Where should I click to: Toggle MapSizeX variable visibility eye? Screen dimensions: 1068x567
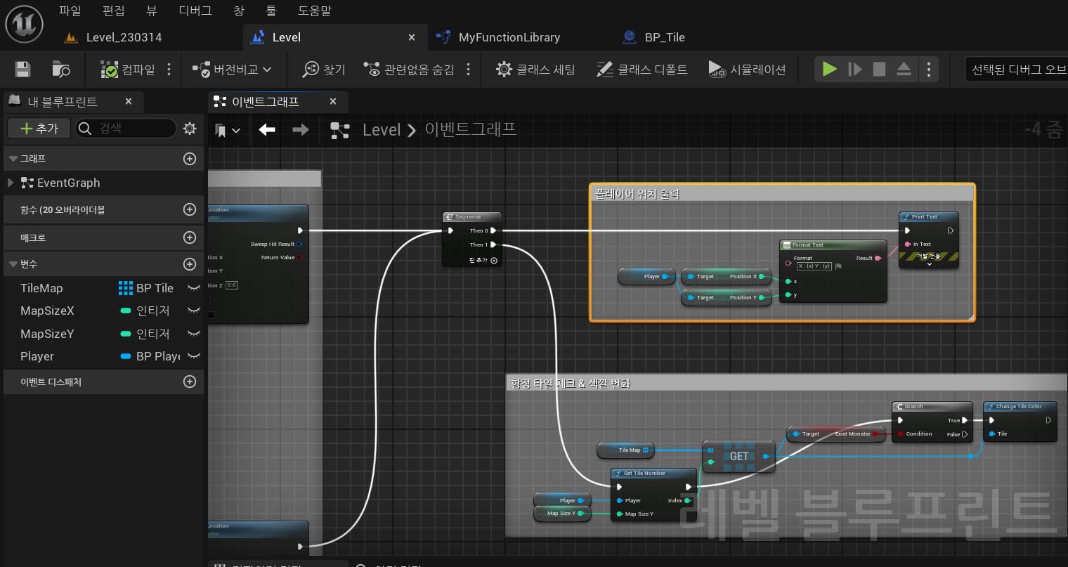click(194, 311)
